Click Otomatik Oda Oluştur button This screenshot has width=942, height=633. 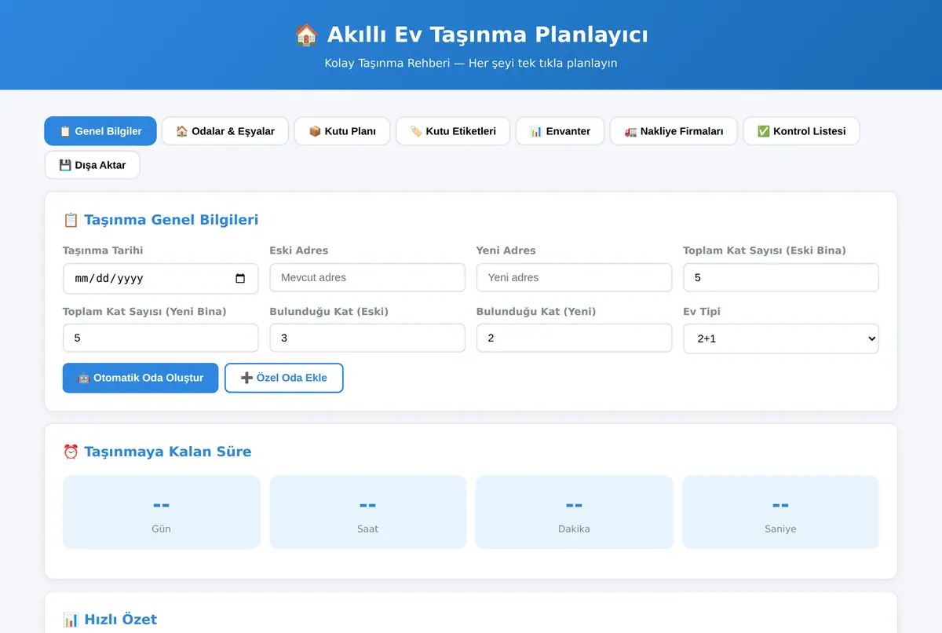click(141, 378)
